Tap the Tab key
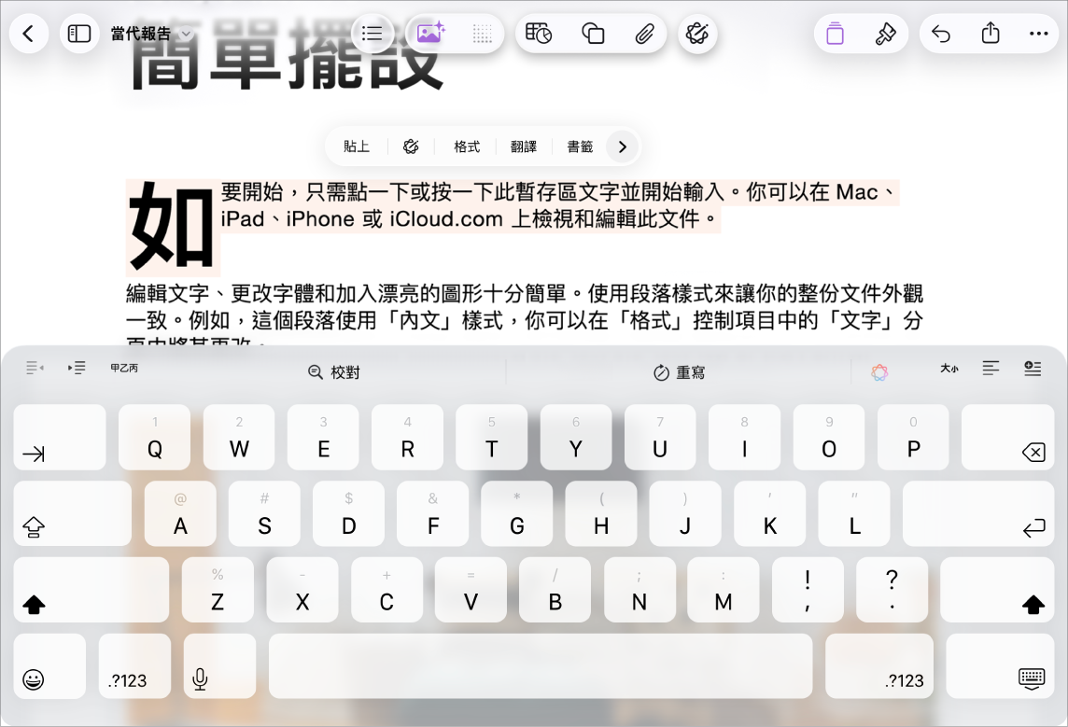 (x=60, y=438)
